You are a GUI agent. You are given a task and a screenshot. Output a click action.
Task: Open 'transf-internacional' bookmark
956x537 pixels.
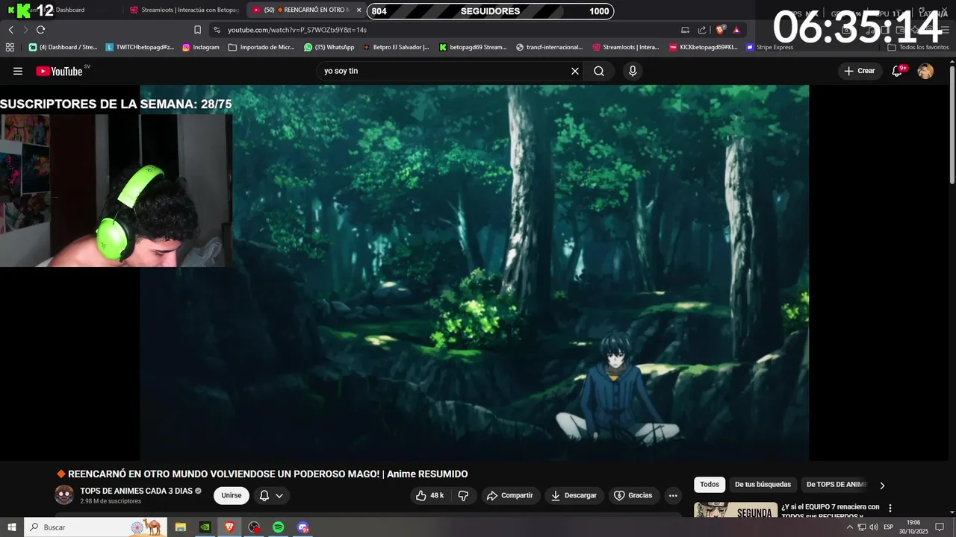pos(549,47)
